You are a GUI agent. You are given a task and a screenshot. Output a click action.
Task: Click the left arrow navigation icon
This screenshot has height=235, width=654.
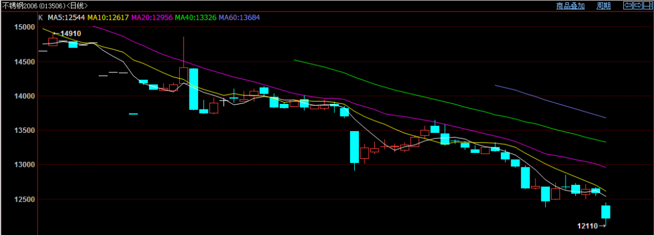pos(628,5)
